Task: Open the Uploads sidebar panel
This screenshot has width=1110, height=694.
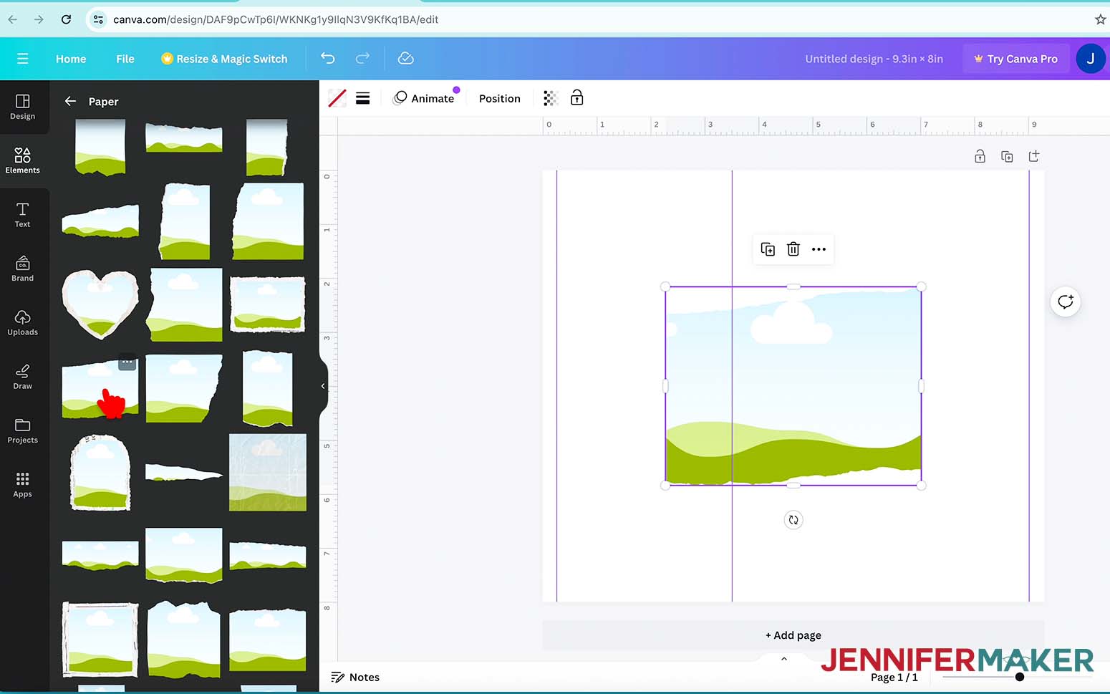Action: (23, 323)
